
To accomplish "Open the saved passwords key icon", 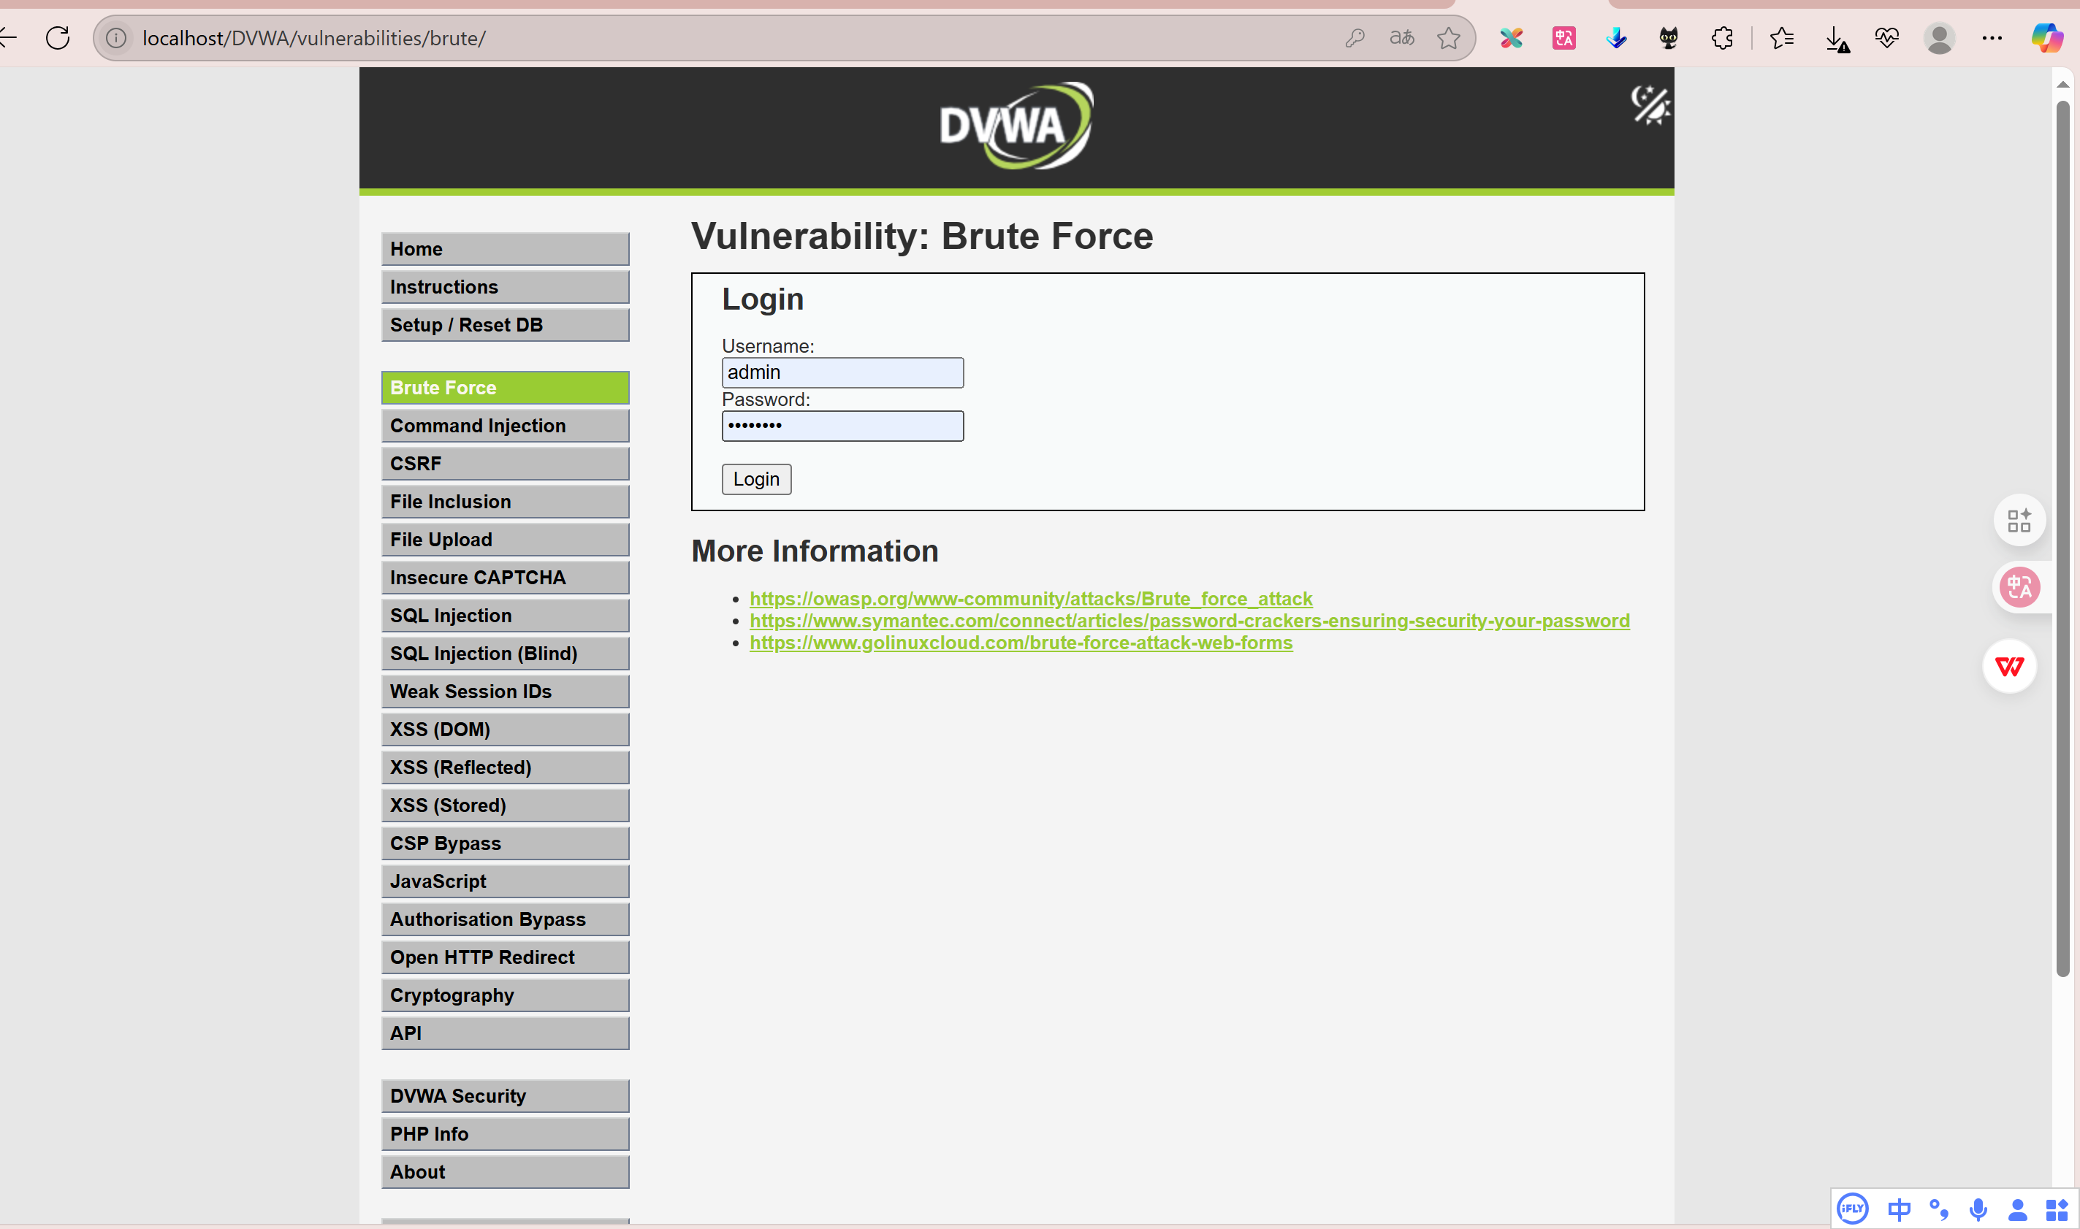I will click(1355, 38).
